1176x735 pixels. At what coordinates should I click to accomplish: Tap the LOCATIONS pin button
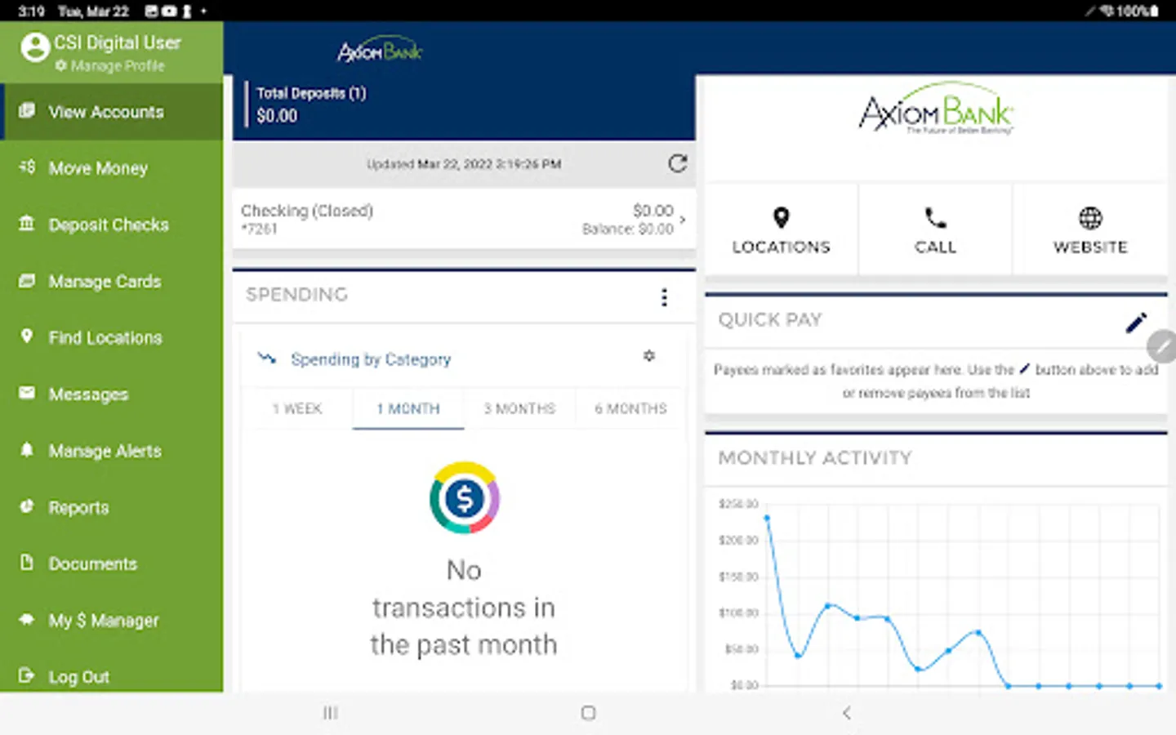pyautogui.click(x=781, y=230)
